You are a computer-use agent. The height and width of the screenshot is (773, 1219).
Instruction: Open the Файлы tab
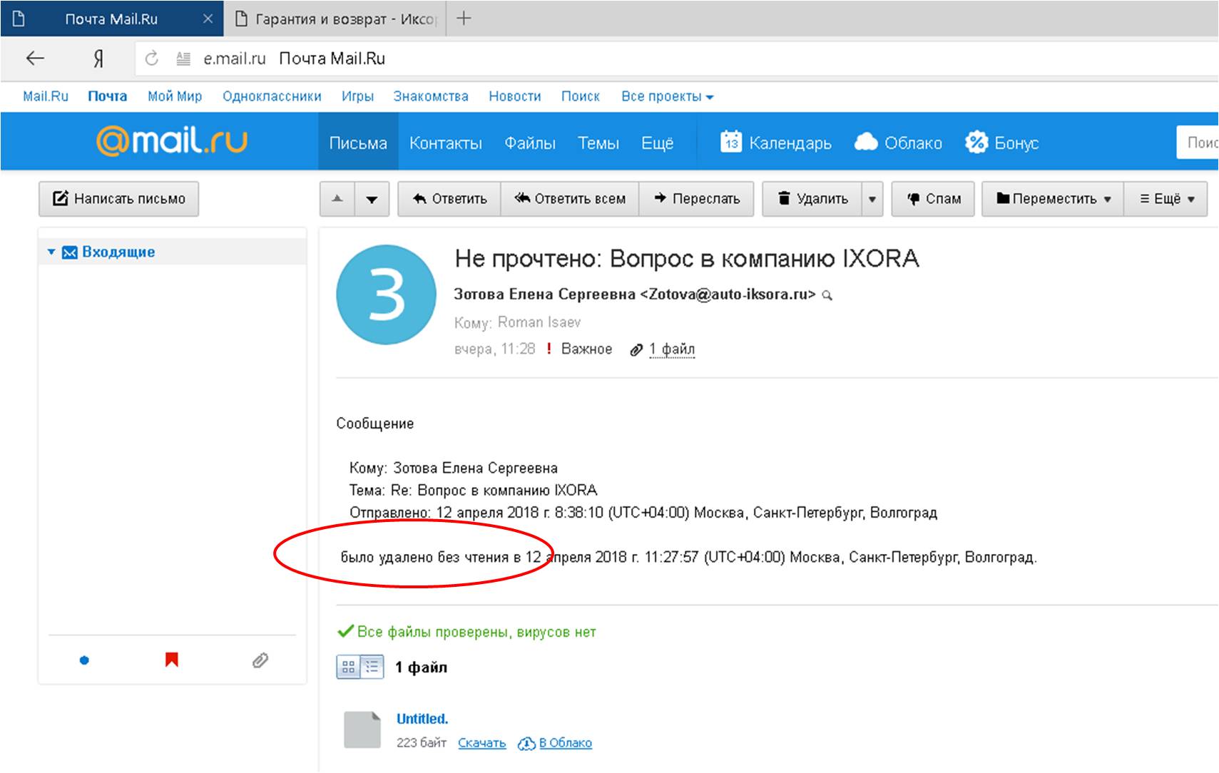tap(530, 143)
